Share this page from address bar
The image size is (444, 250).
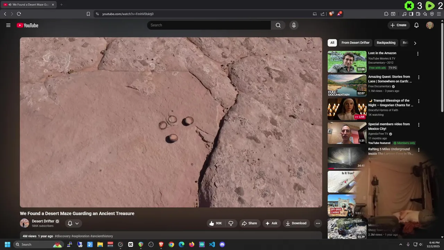pos(323,14)
